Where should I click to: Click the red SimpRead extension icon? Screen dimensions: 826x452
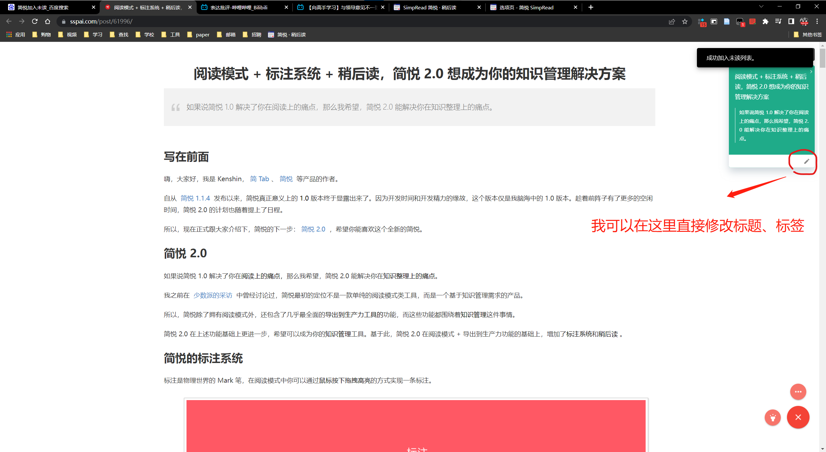point(752,22)
